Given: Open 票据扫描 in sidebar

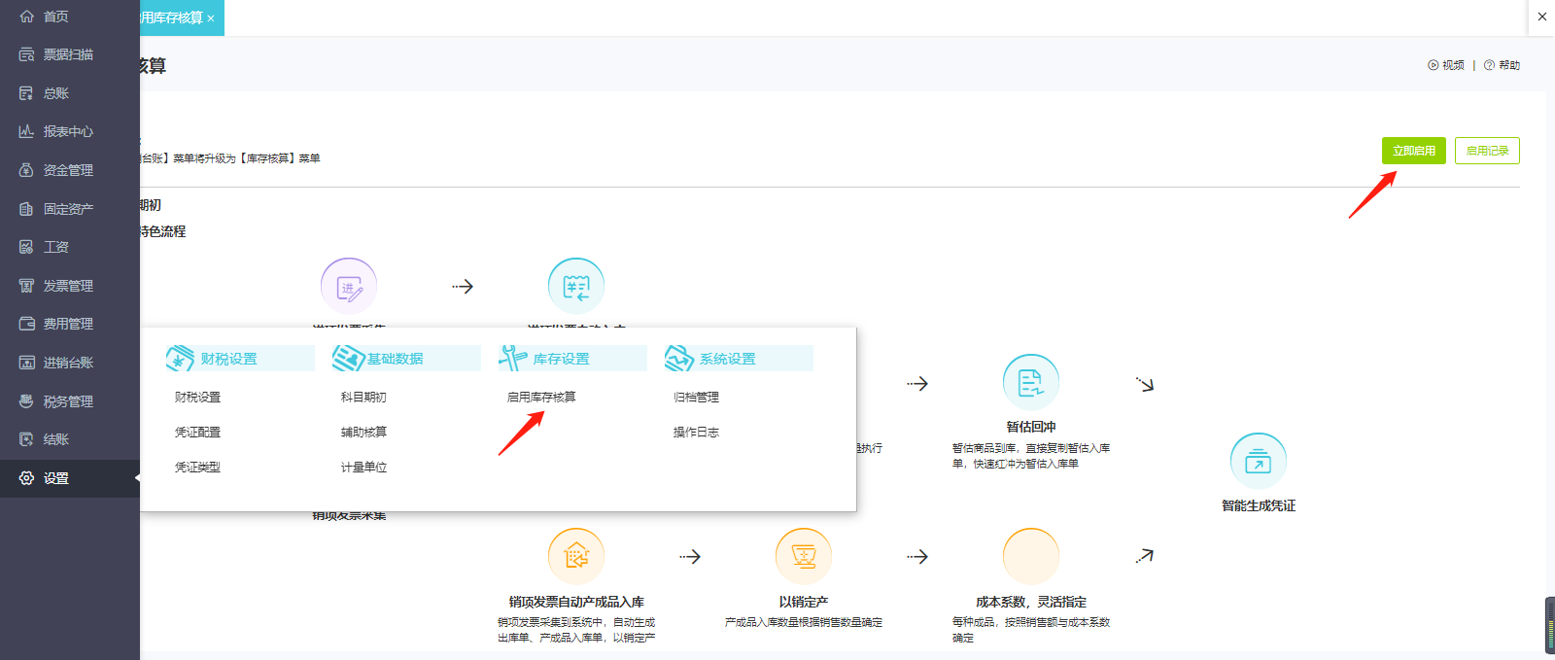Looking at the screenshot, I should tap(70, 54).
